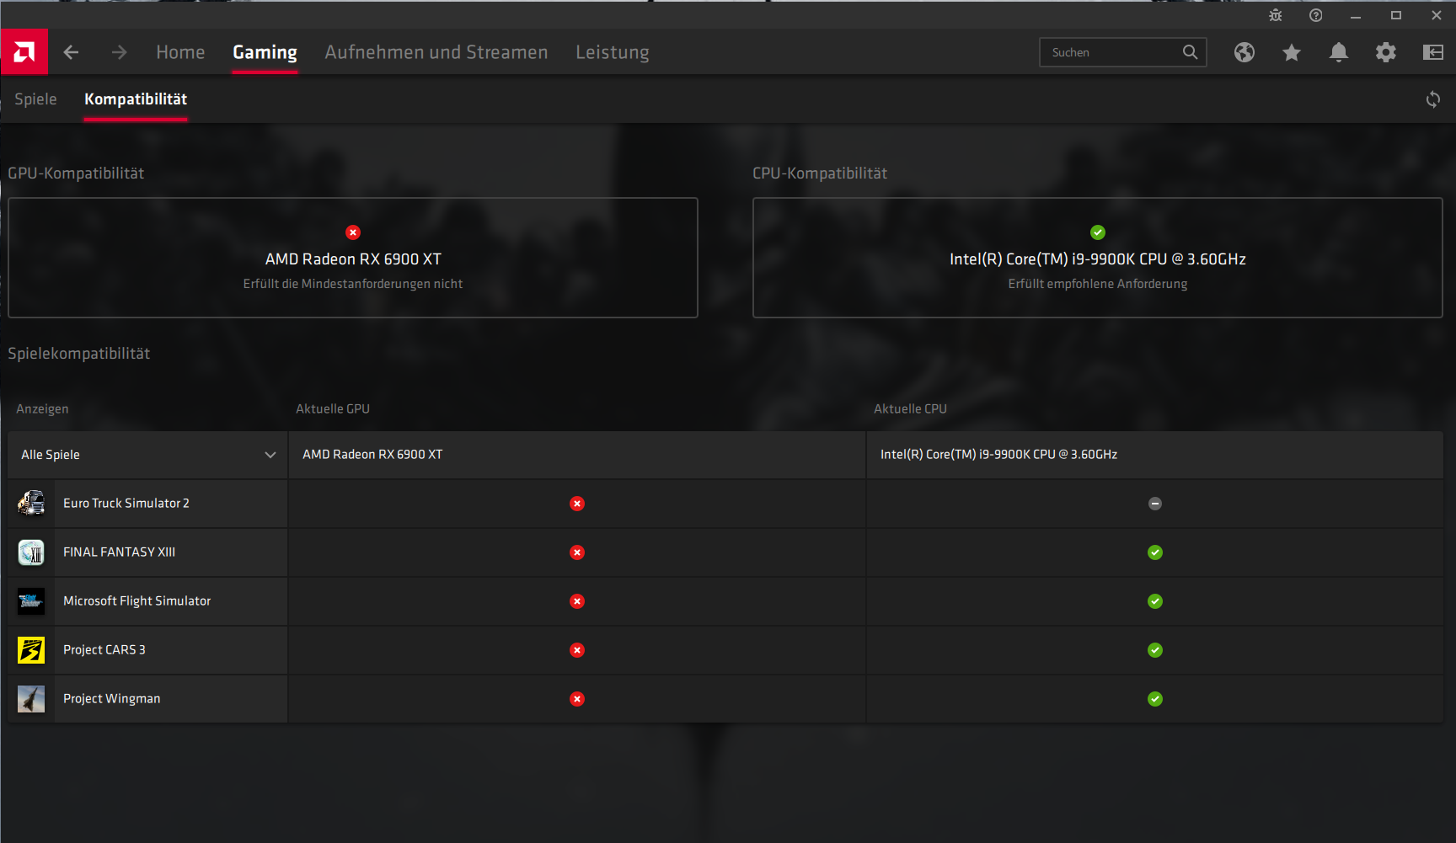Click the Project Wingman game icon

click(31, 699)
